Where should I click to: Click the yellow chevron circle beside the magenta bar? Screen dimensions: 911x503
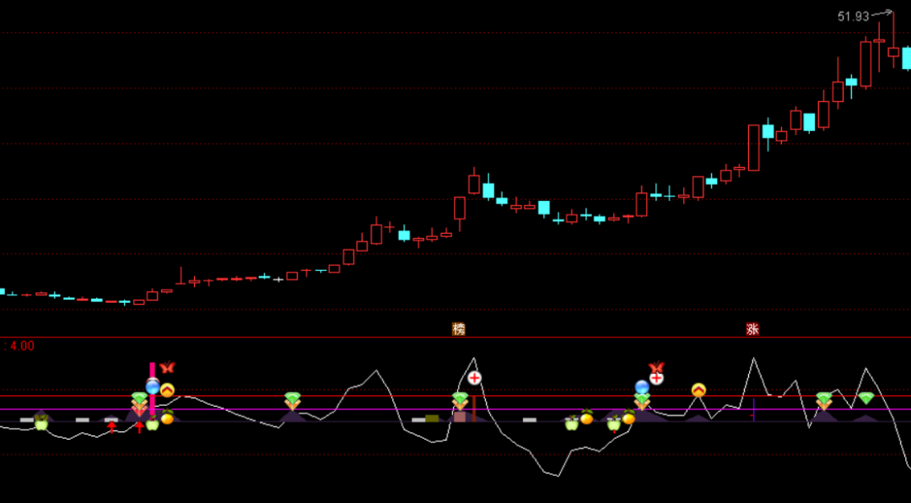click(167, 390)
